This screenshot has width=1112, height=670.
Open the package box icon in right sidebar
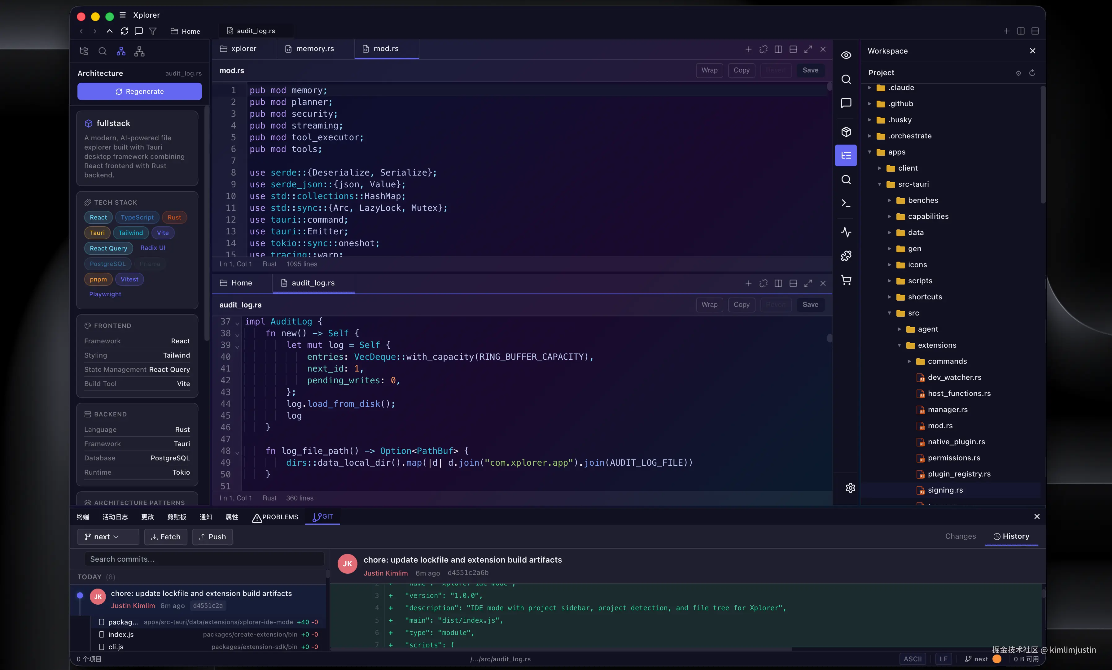click(x=846, y=132)
